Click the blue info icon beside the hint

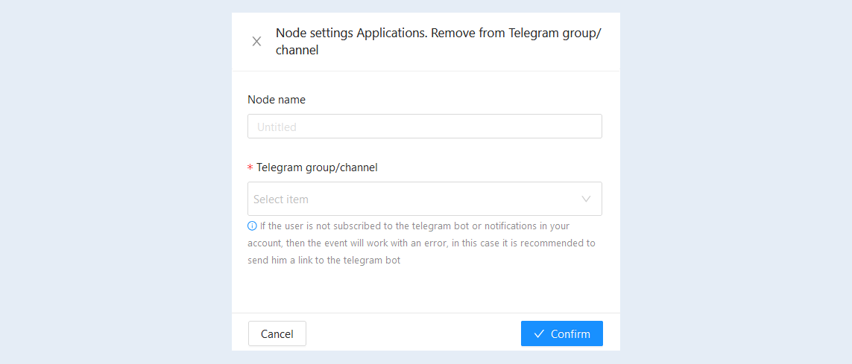252,226
